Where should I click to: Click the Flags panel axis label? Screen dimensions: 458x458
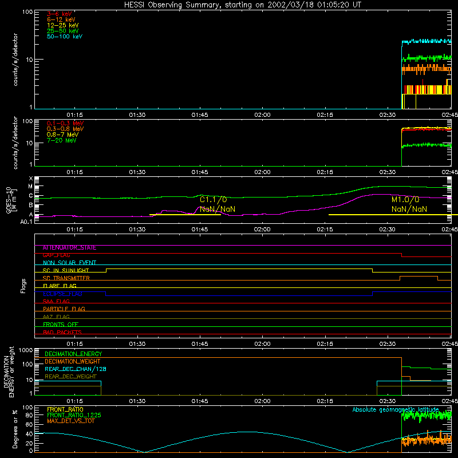(23, 286)
